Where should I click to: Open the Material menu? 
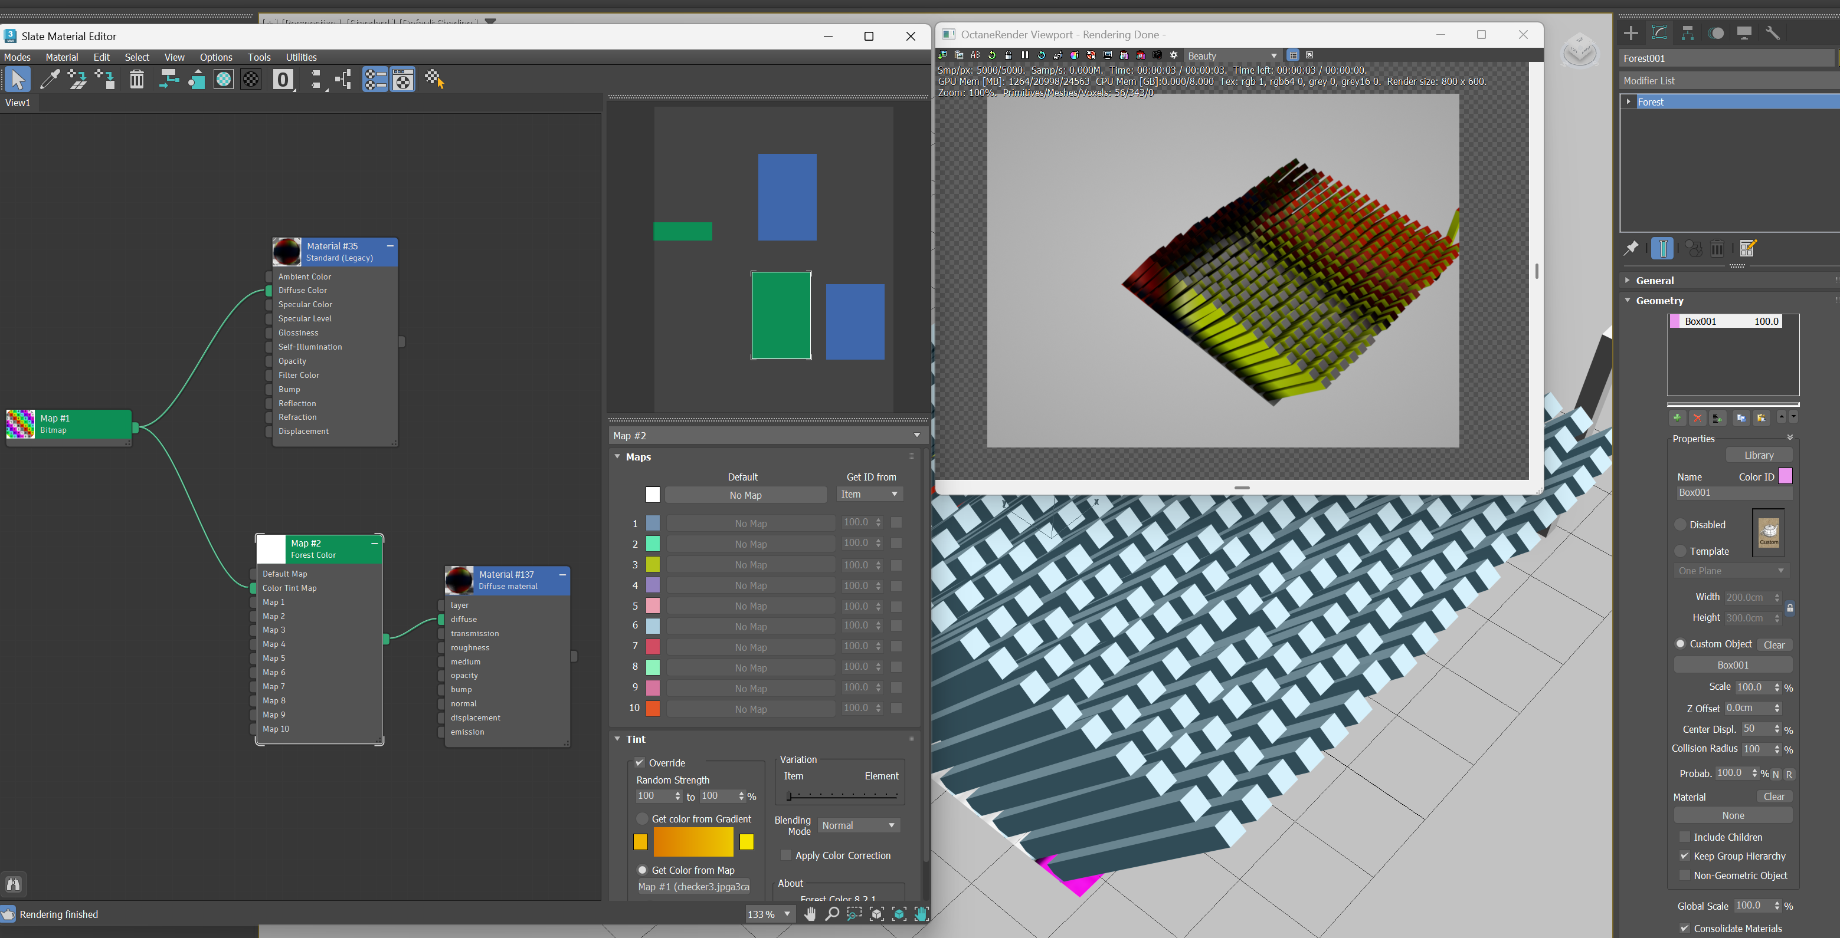(61, 57)
